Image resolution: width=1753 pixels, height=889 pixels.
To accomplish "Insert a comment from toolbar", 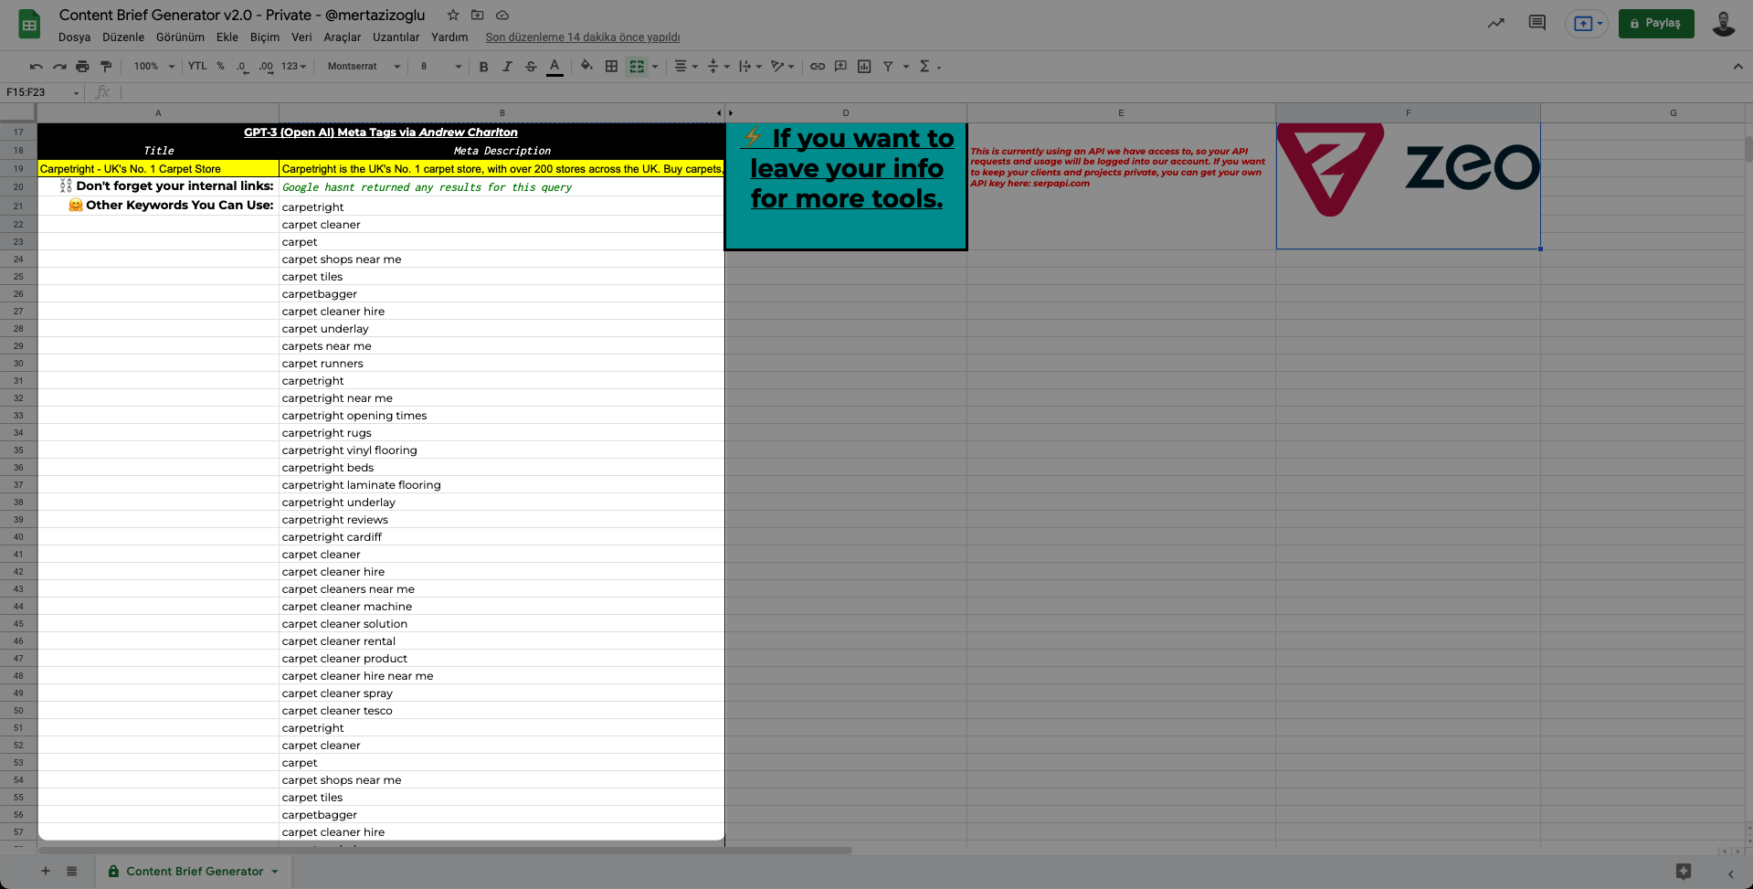I will (840, 67).
